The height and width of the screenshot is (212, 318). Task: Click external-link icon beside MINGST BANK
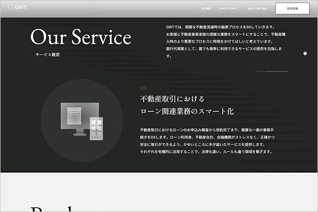pos(238,9)
